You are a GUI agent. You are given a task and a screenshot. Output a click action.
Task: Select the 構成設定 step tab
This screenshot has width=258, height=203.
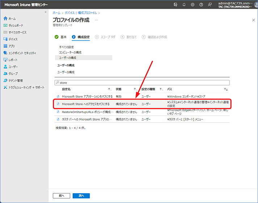click(x=81, y=37)
